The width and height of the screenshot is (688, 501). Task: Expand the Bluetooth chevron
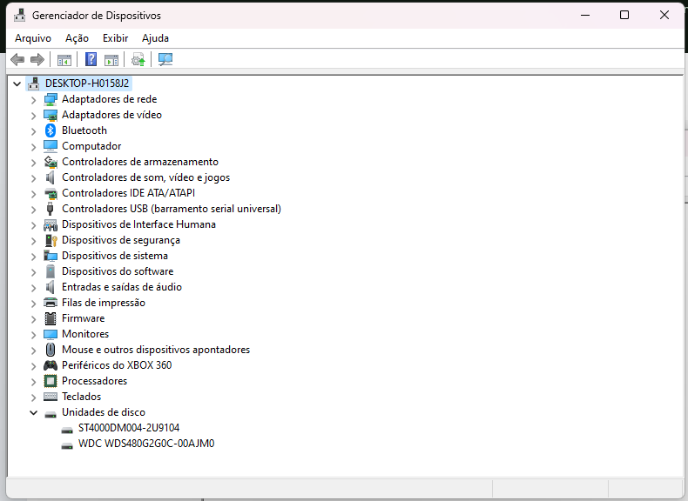[x=34, y=131]
